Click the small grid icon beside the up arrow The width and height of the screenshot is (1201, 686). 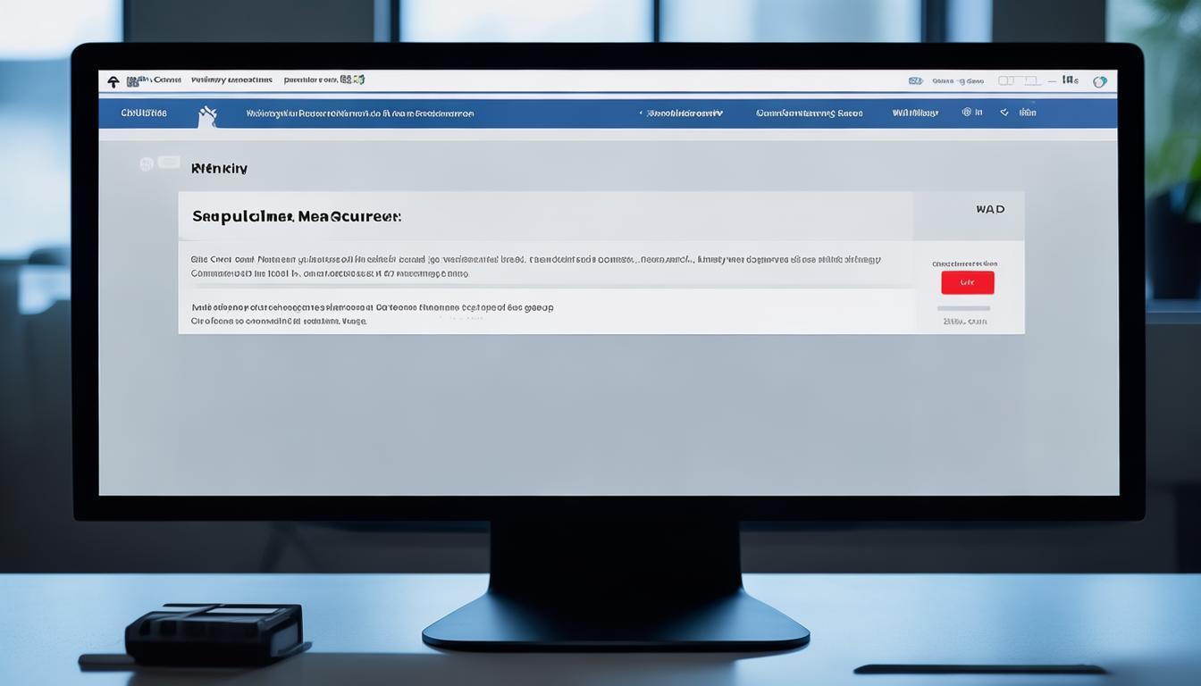(x=133, y=81)
